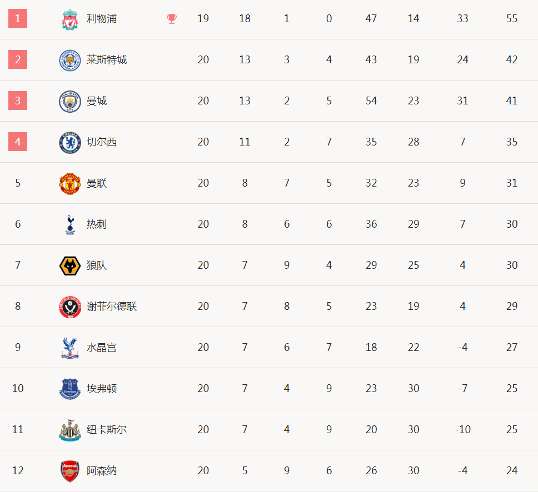Click the Tottenham cockerel crest
This screenshot has height=492, width=538.
click(71, 225)
